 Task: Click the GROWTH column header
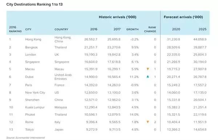tap(132, 29)
